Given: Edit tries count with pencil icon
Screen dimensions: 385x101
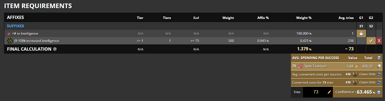Looking at the screenshot, I should pyautogui.click(x=329, y=92).
